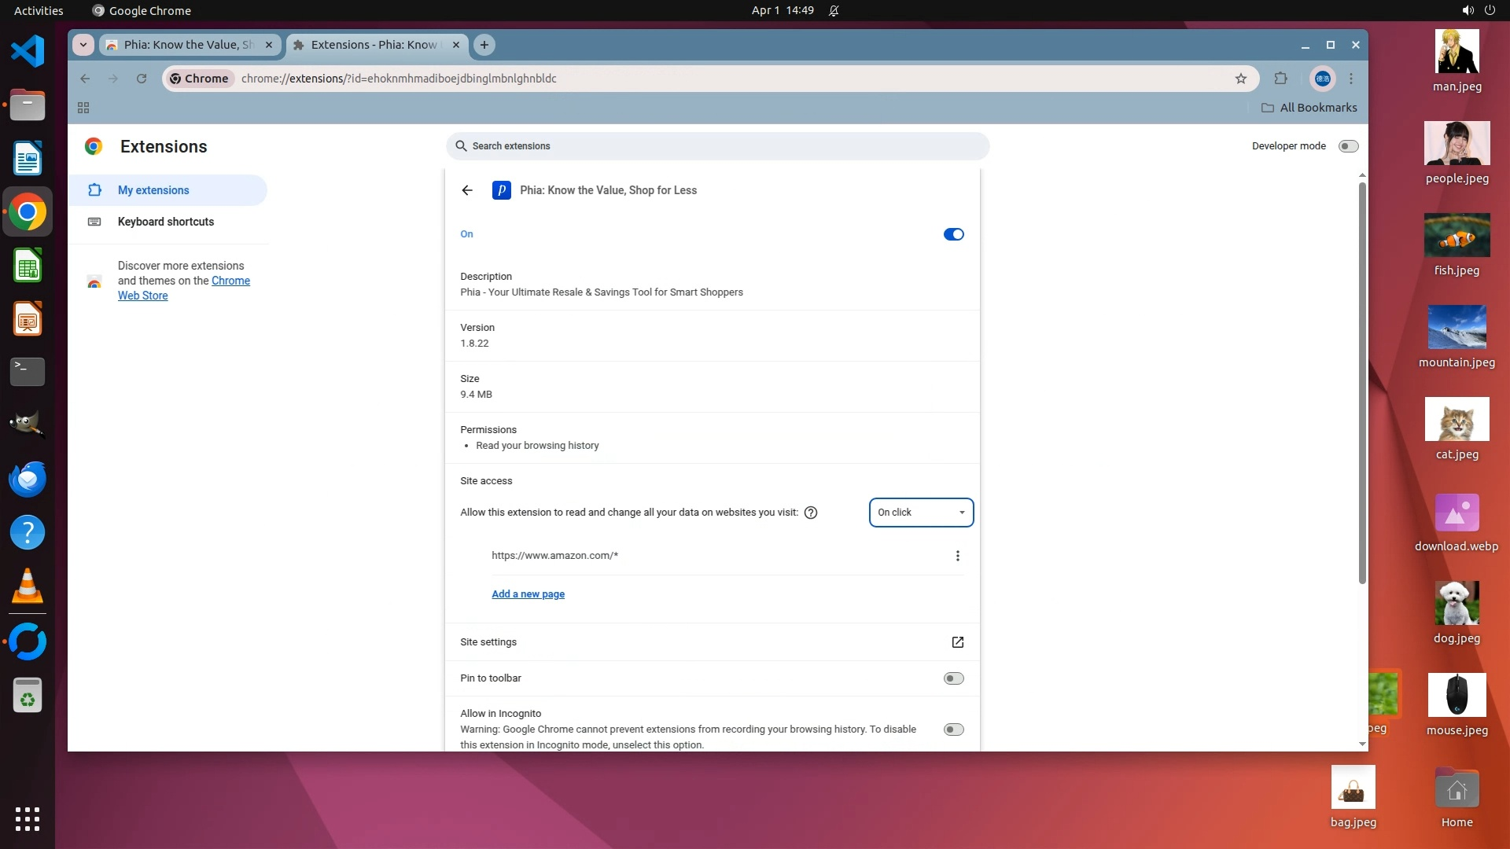Image resolution: width=1510 pixels, height=849 pixels.
Task: Open Site settings external link icon
Action: (x=957, y=642)
